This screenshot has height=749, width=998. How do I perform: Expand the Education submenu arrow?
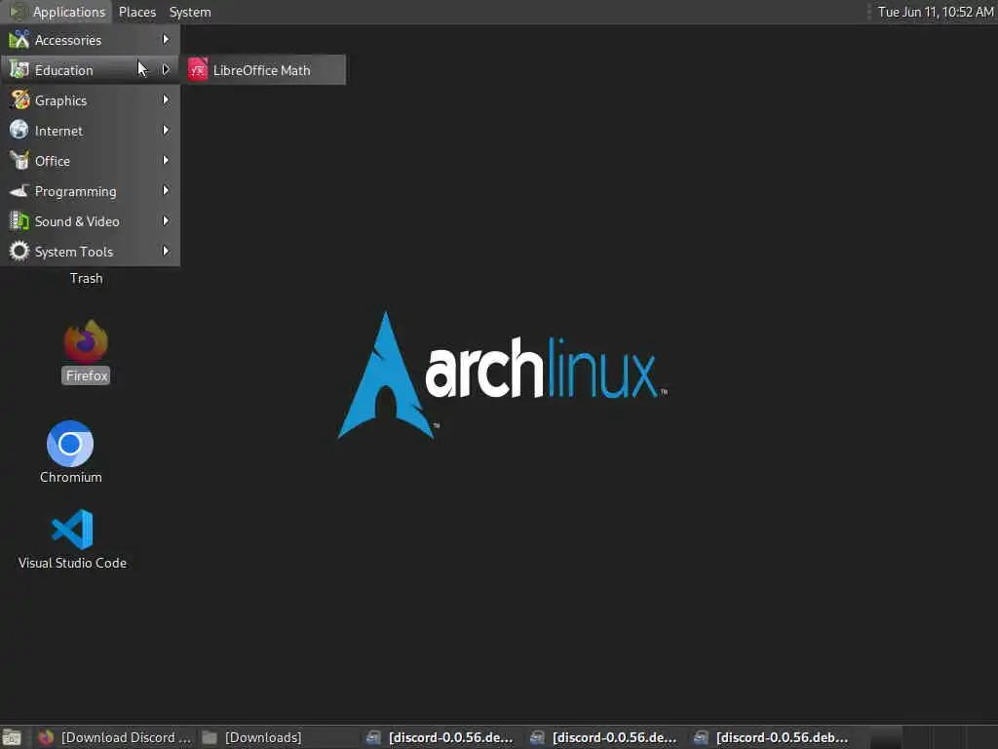166,69
